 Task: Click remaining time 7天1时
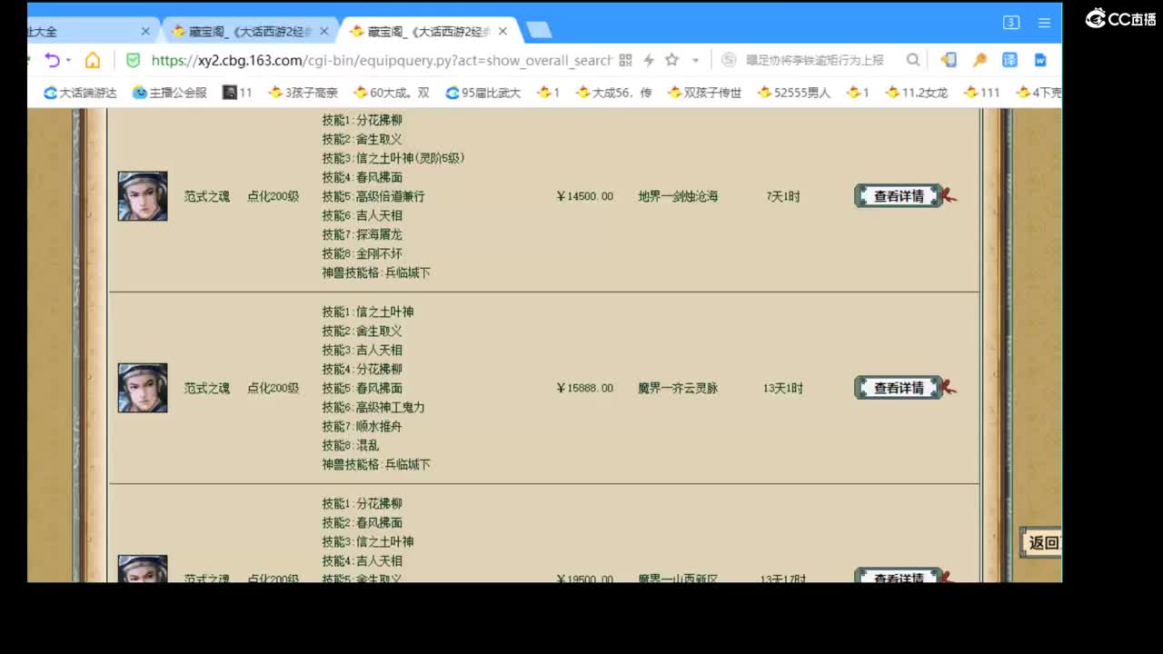coord(783,196)
